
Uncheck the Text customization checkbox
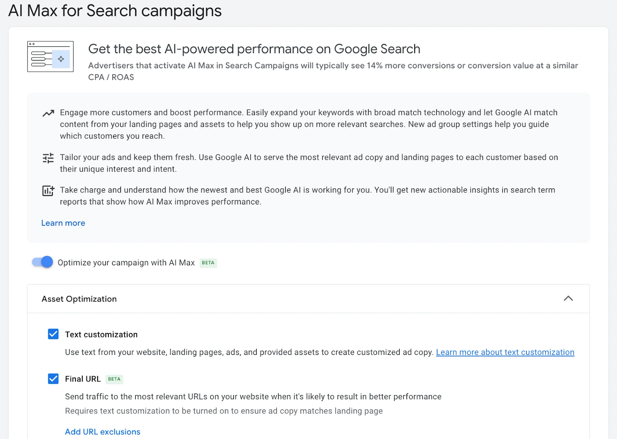coord(53,334)
